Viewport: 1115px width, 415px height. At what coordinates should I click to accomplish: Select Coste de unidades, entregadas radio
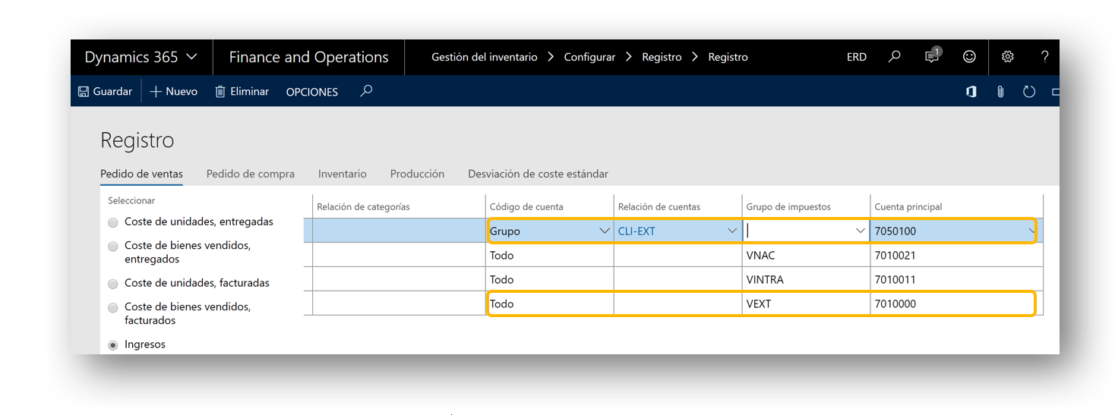click(x=113, y=222)
